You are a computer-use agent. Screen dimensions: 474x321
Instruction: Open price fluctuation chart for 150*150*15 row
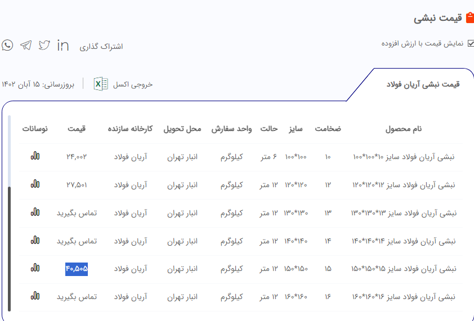35,268
